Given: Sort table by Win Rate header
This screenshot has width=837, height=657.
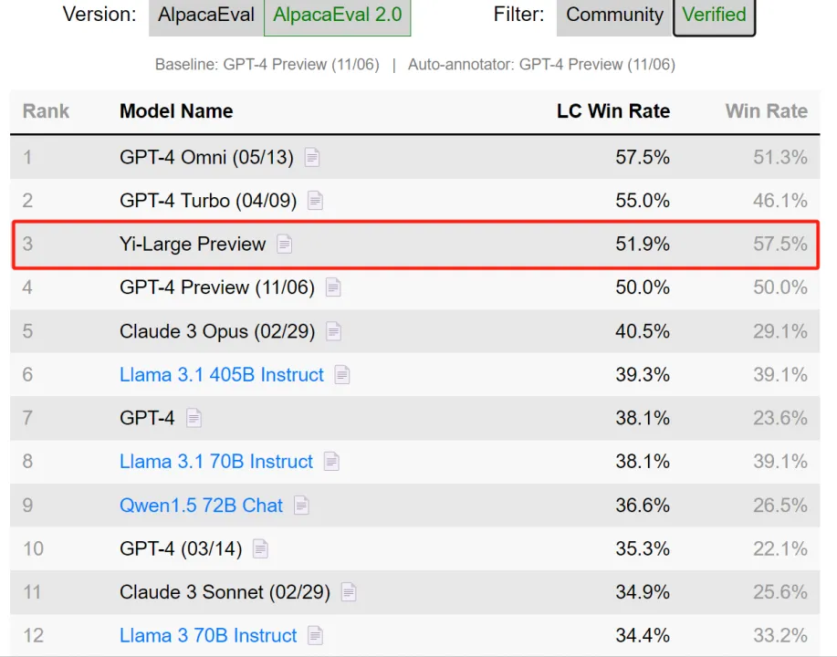Looking at the screenshot, I should pos(766,111).
